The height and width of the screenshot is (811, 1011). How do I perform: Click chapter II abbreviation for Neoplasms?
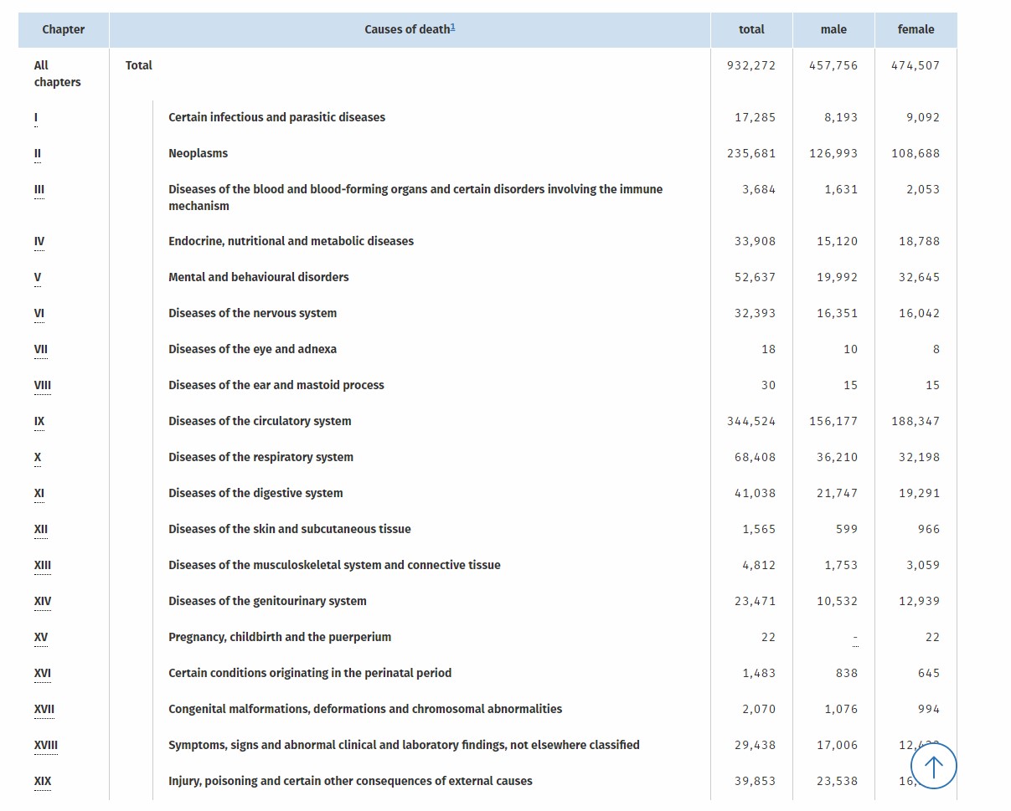37,153
